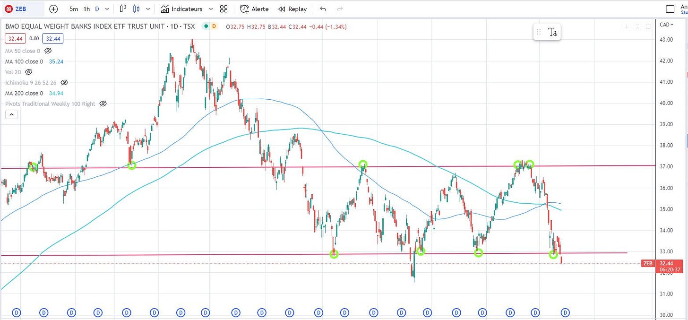Viewport: 688px width, 320px height.
Task: Select the MA 200 close legend entry
Action: click(x=24, y=93)
